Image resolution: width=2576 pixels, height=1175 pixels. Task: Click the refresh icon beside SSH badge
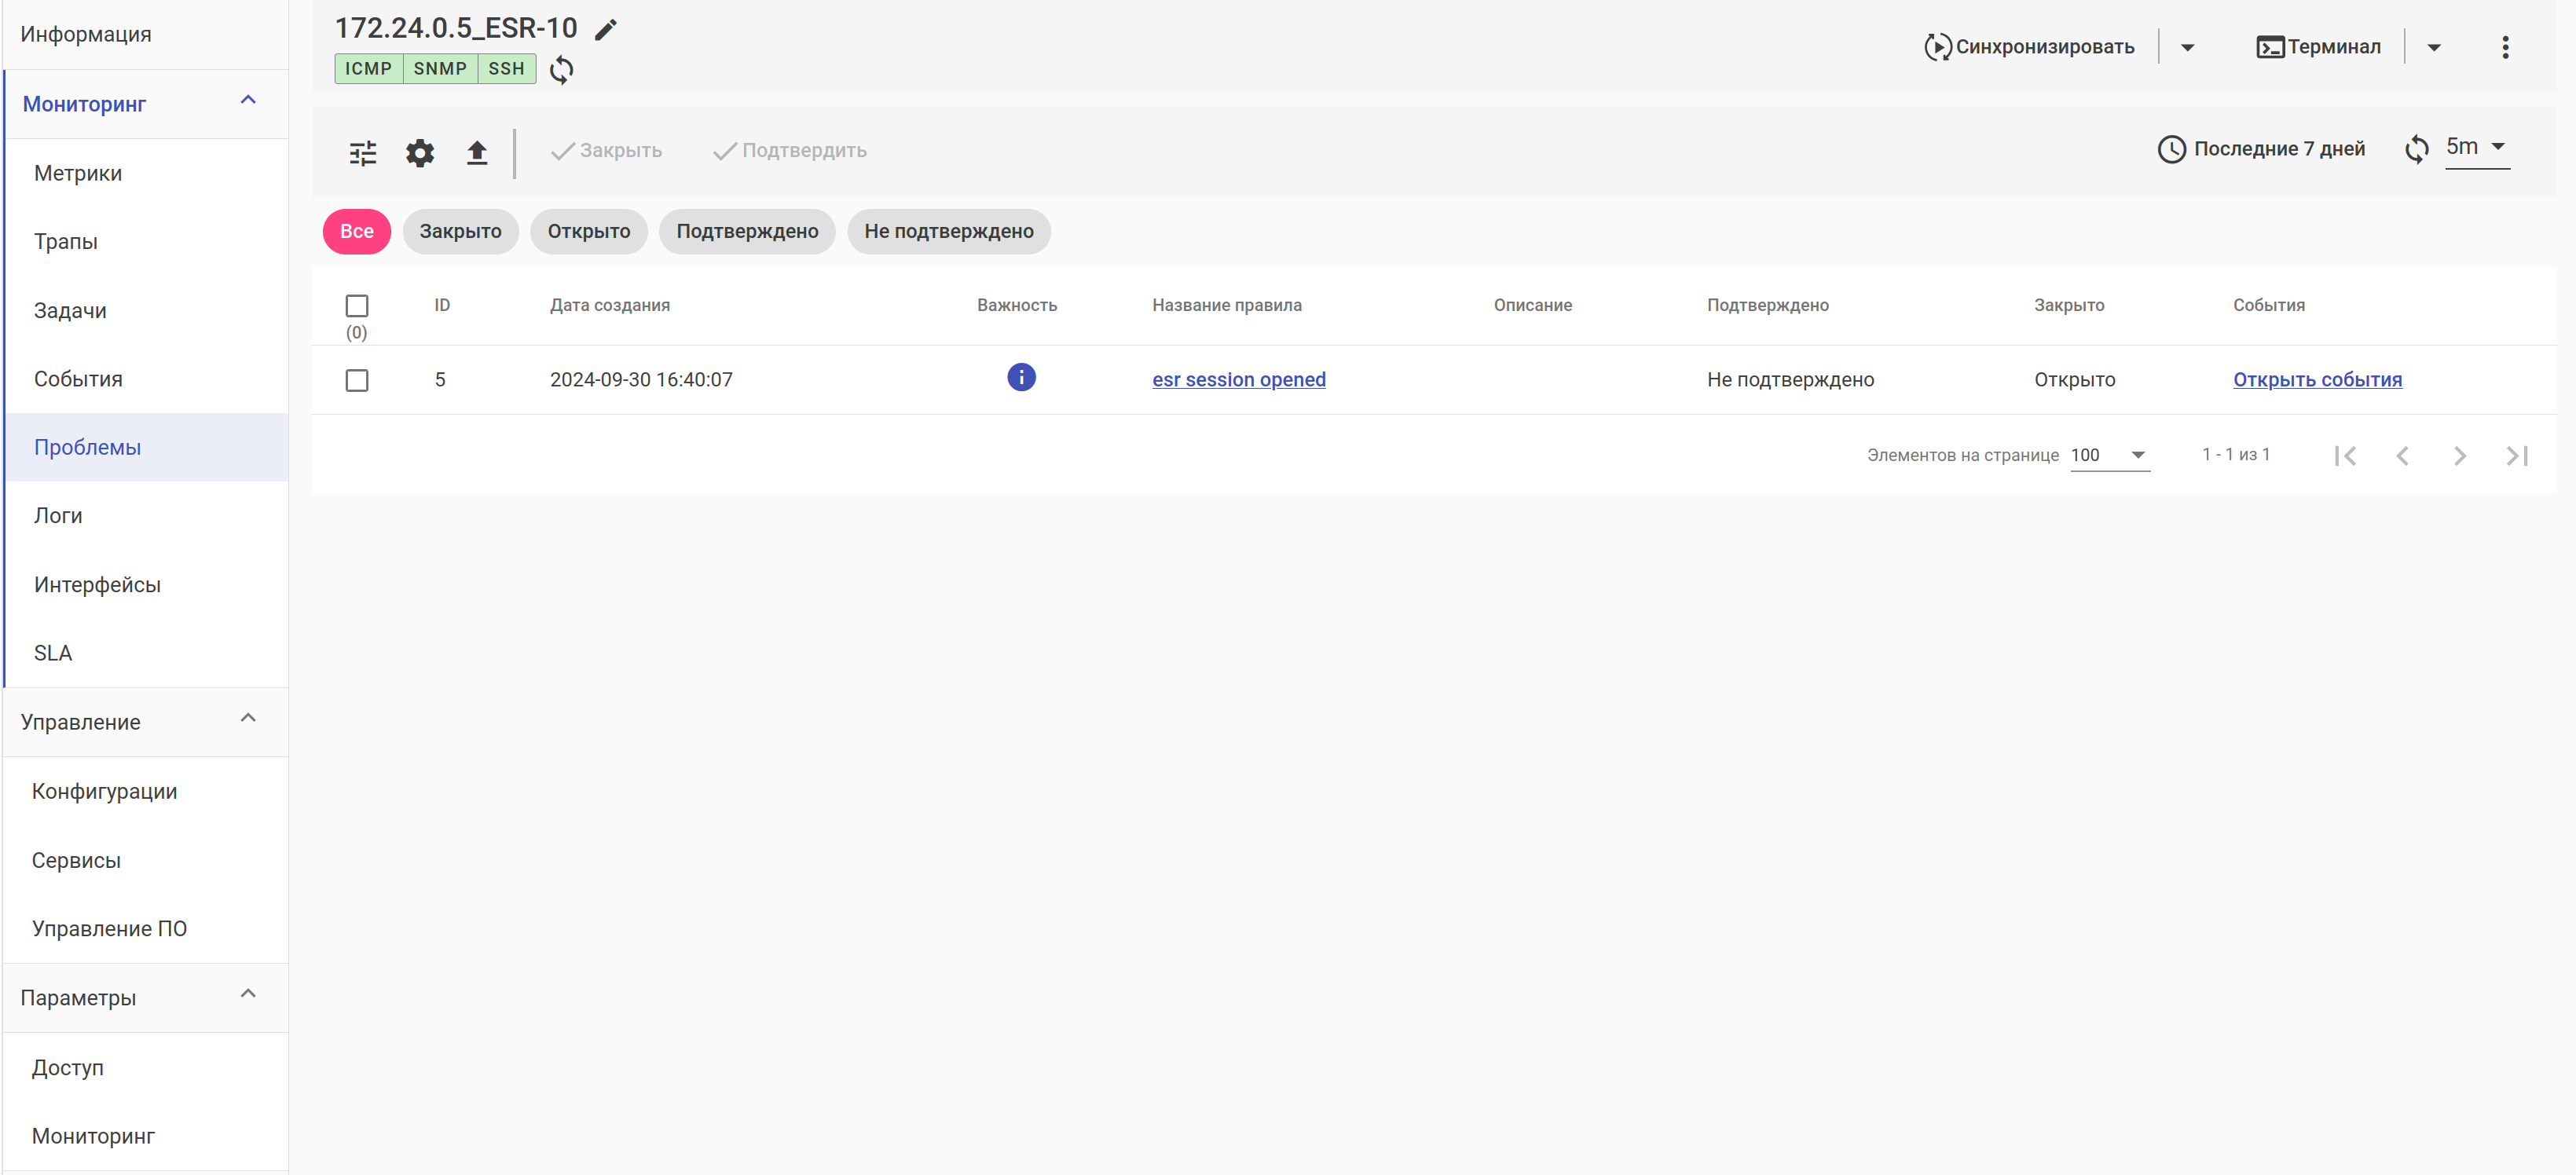561,69
